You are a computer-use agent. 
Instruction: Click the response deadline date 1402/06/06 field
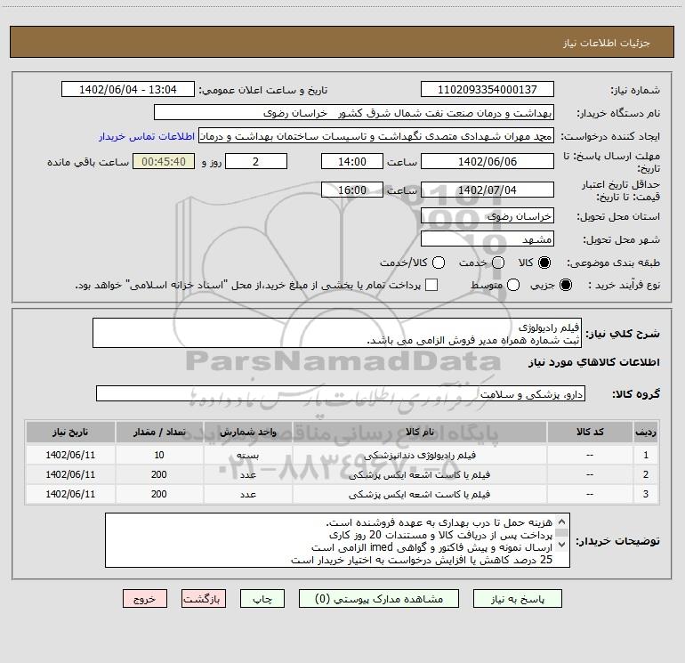click(488, 161)
